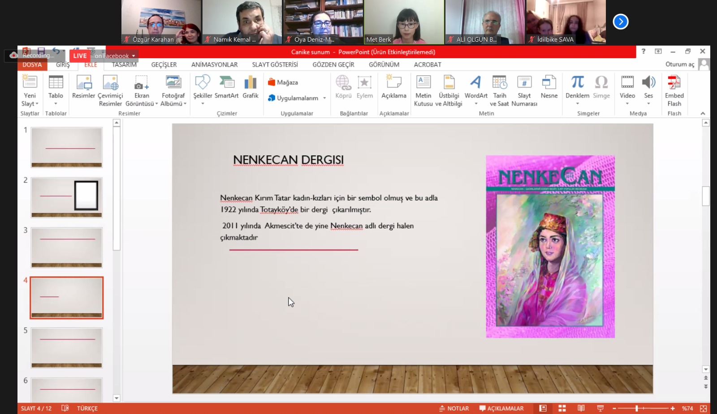
Task: Select slide 1 thumbnail
Action: (67, 147)
